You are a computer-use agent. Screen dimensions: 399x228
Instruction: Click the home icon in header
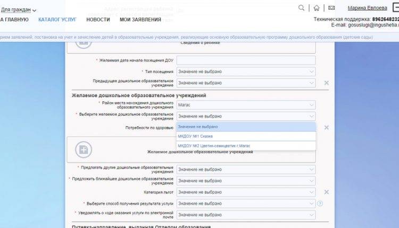[x=317, y=8]
